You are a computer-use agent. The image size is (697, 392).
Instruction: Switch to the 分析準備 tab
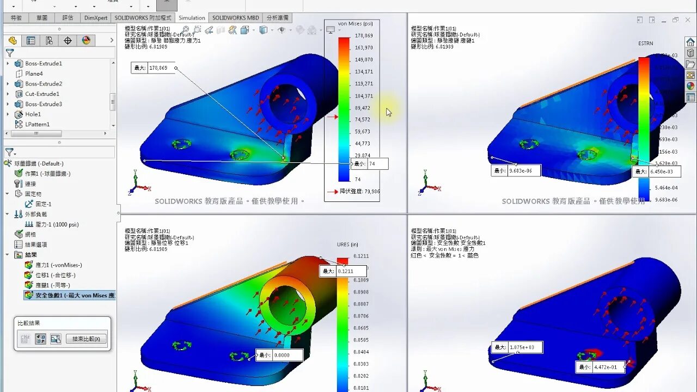click(278, 17)
